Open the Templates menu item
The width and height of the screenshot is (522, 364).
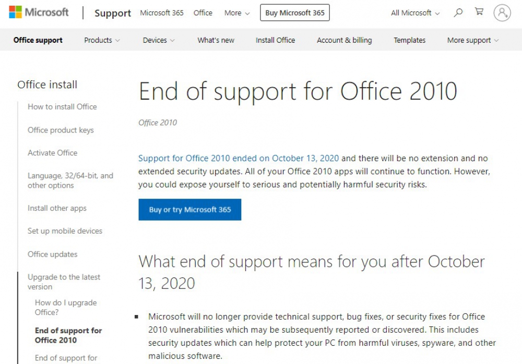pos(409,40)
